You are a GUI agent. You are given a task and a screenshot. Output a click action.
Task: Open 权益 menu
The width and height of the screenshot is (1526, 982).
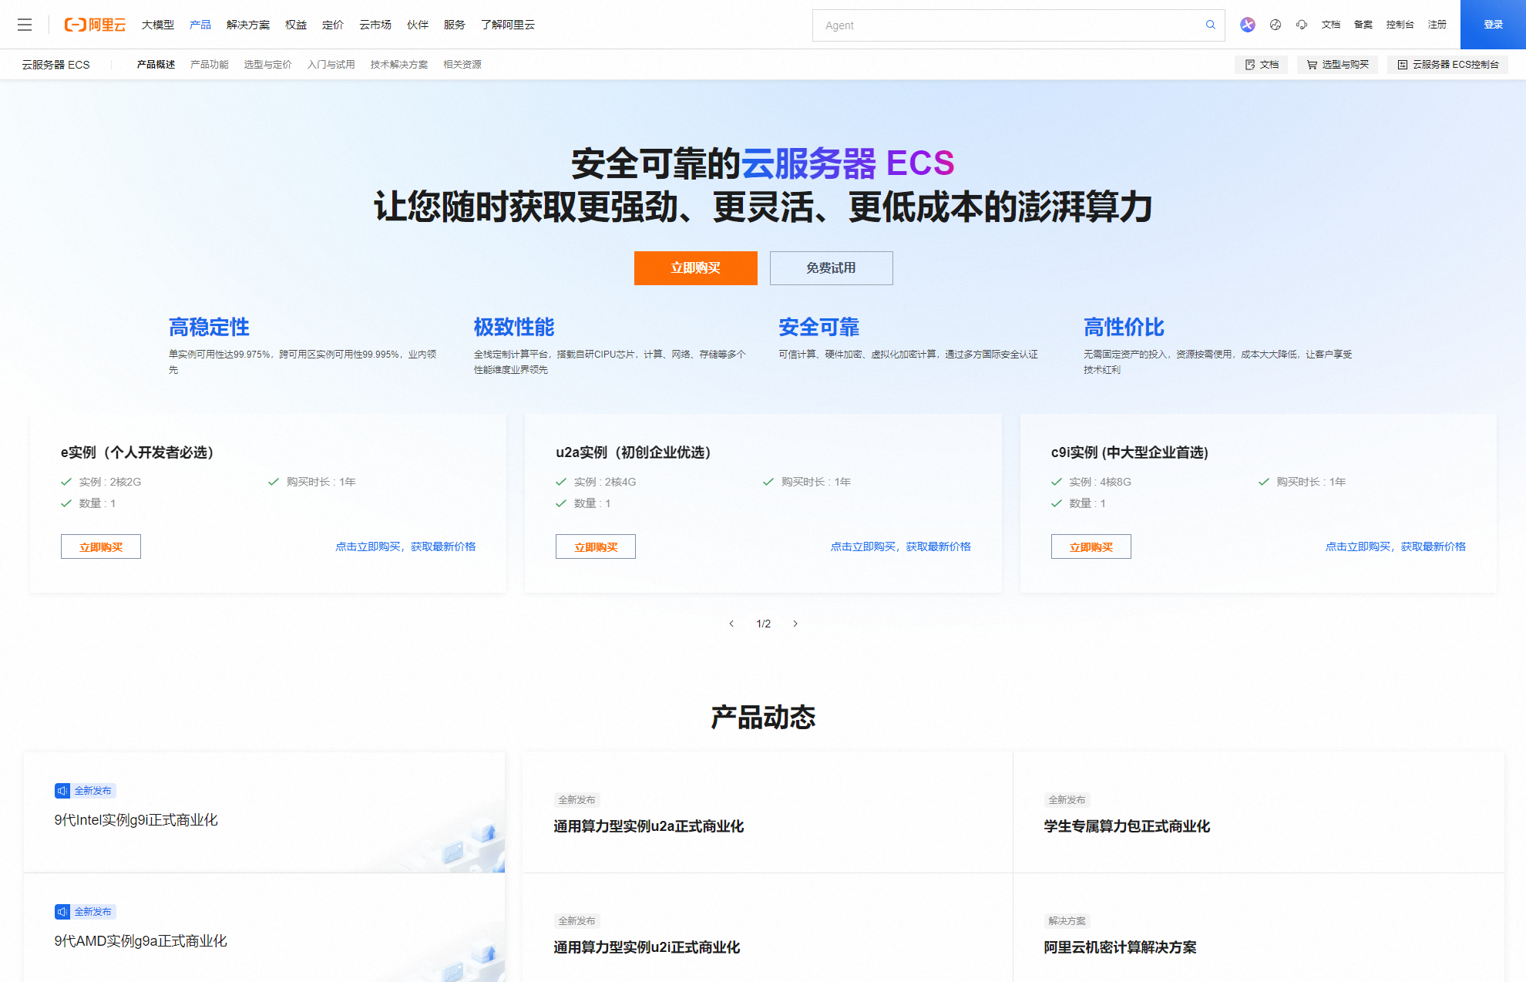[296, 25]
